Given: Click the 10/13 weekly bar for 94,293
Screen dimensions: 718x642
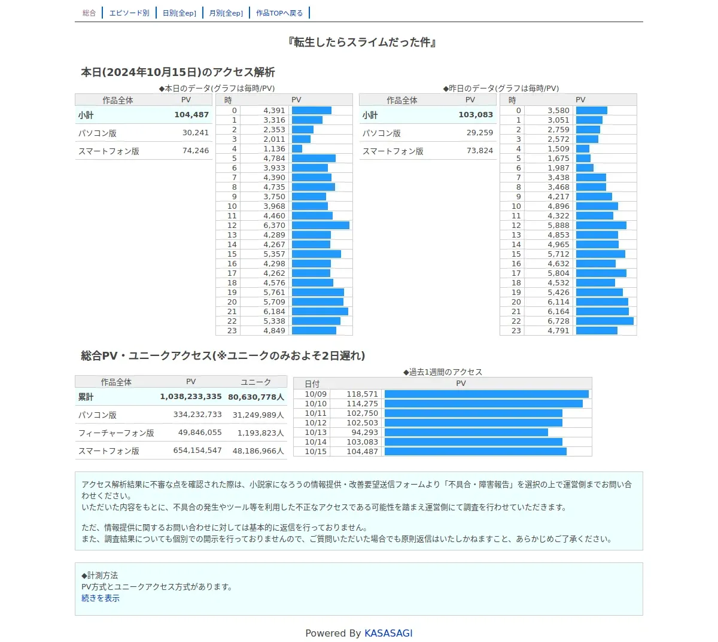Looking at the screenshot, I should pos(466,433).
